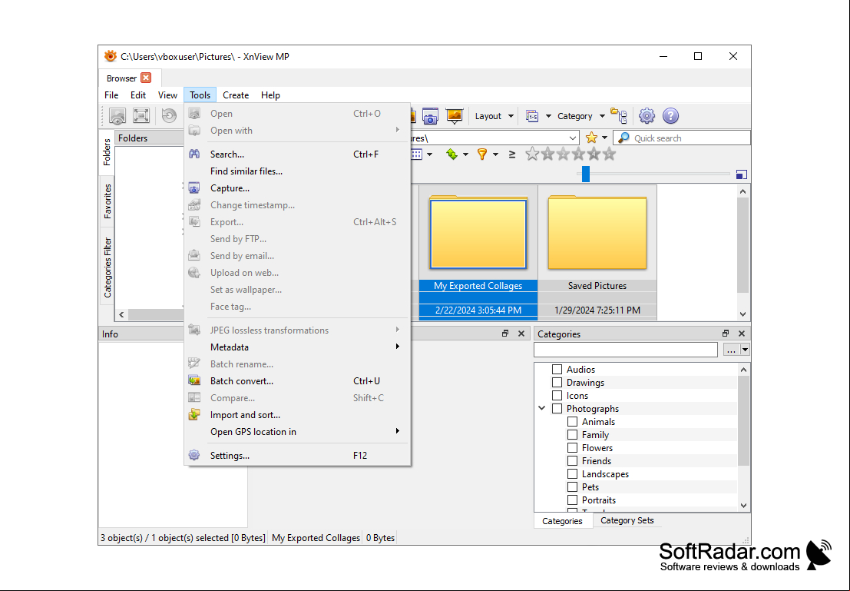This screenshot has height=591, width=850.
Task: Open the favorites star dropdown arrow
Action: coord(604,138)
